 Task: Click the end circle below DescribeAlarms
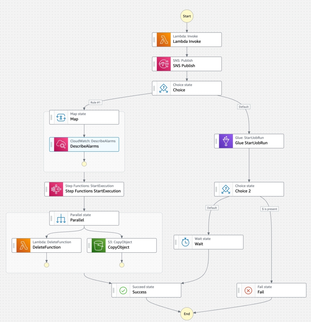point(84,164)
